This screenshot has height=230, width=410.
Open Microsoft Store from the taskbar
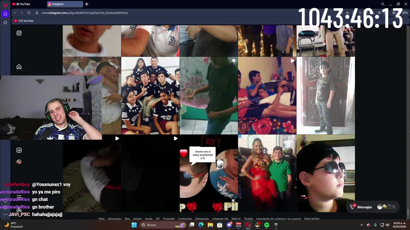coord(220,225)
